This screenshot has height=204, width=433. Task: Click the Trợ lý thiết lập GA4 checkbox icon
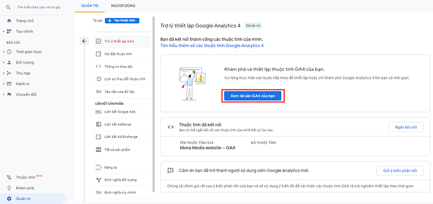click(99, 42)
